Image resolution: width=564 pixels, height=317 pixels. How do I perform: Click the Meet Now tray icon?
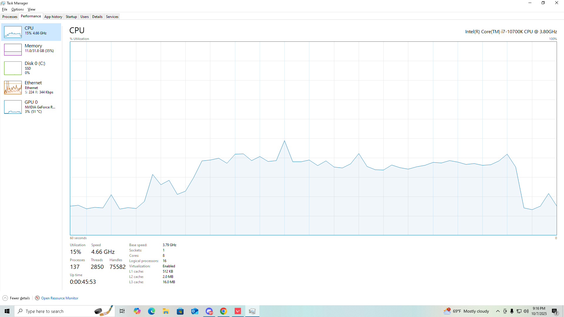click(505, 311)
